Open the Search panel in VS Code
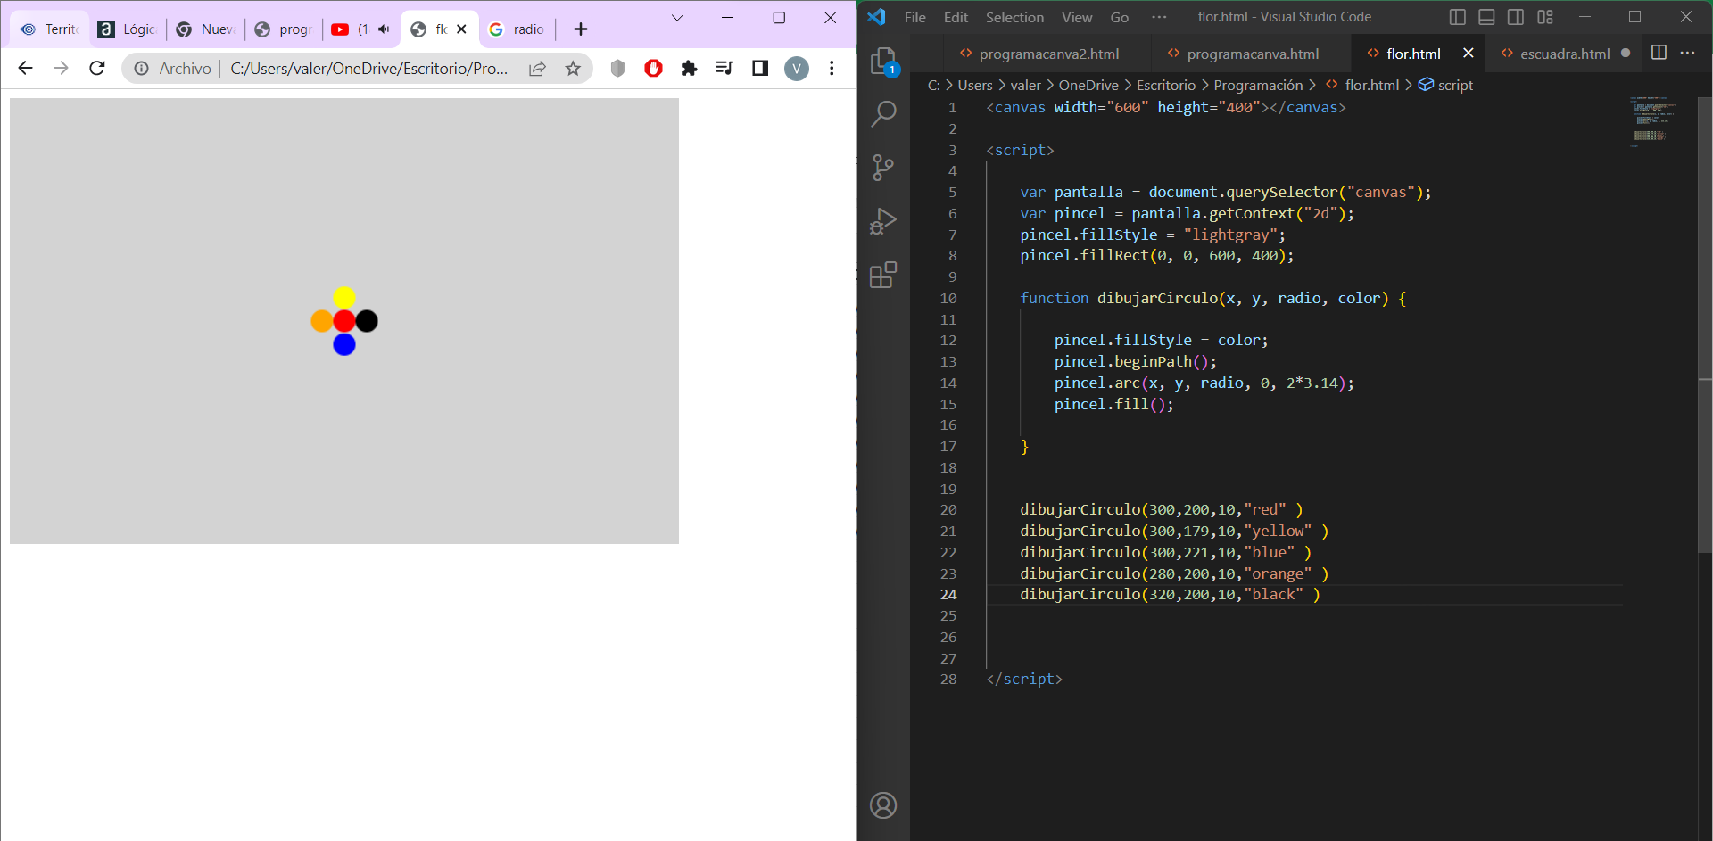This screenshot has width=1713, height=841. pos(883,114)
